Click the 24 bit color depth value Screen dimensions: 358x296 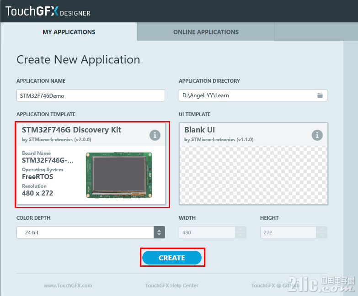[x=32, y=233]
